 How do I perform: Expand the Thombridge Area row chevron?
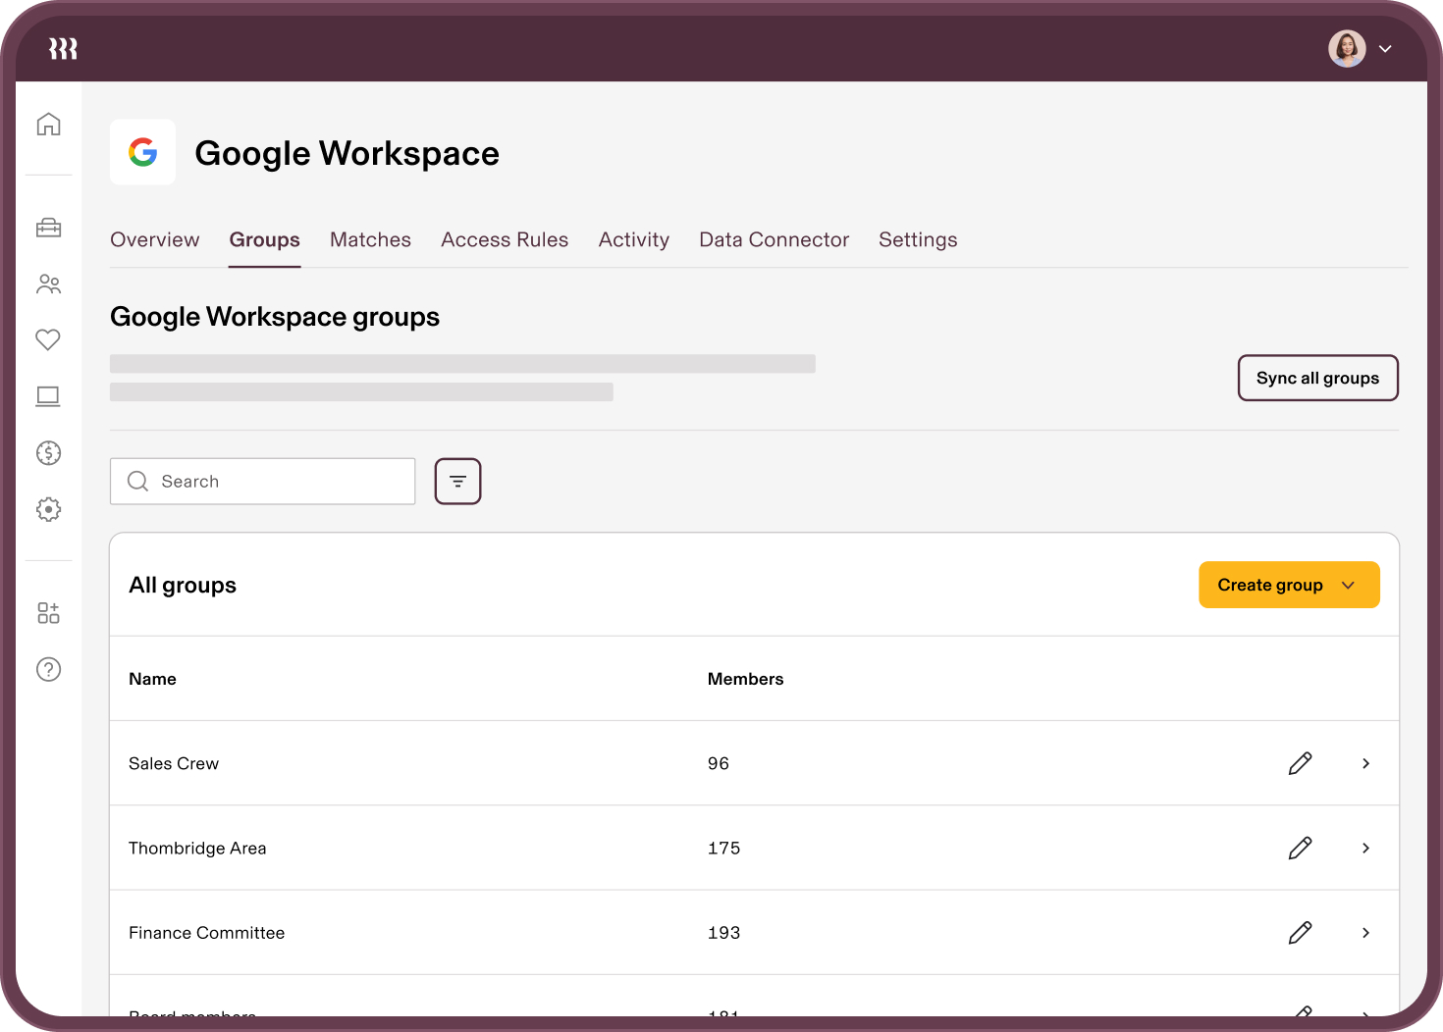click(1365, 848)
